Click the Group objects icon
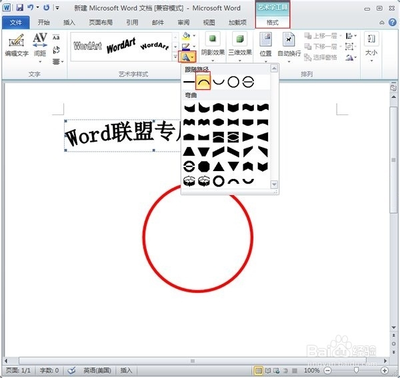Image resolution: width=400 pixels, height=378 pixels. click(x=350, y=47)
